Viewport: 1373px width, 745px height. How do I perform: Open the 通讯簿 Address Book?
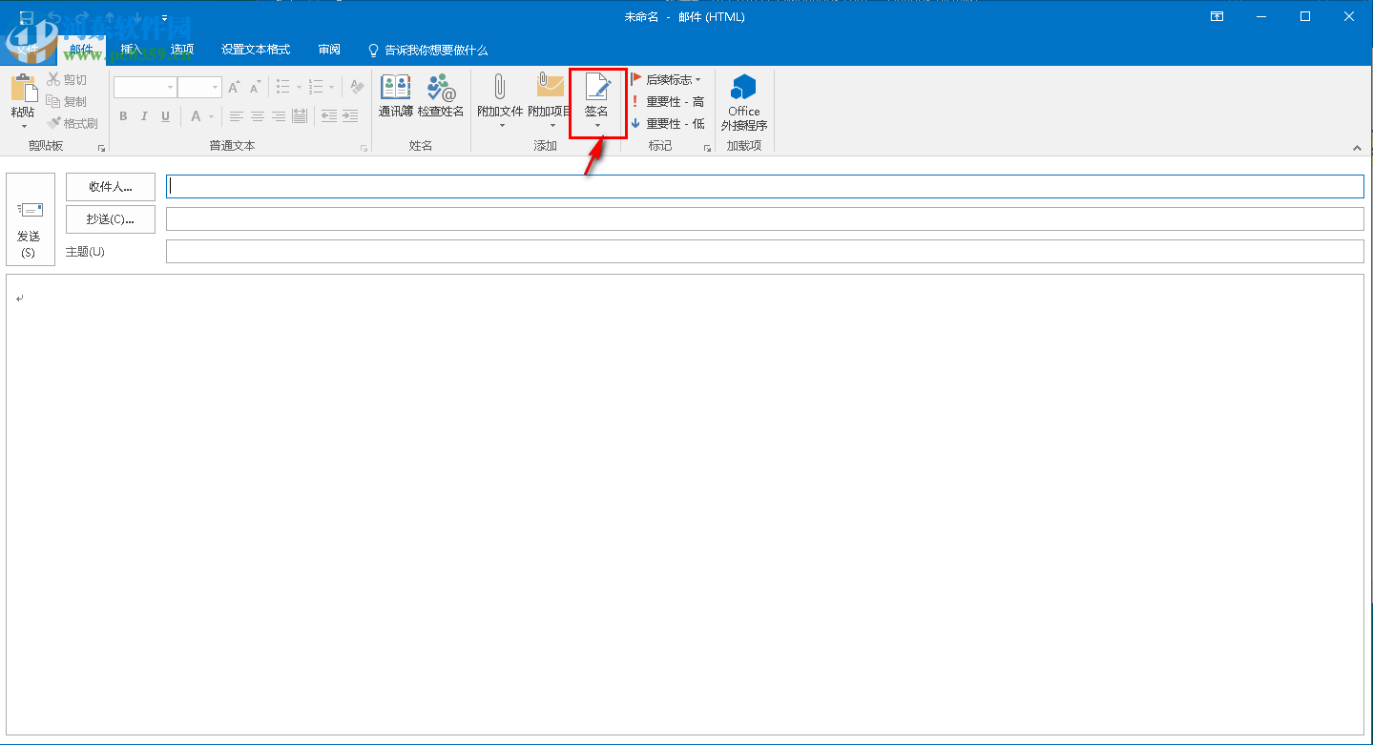(x=396, y=96)
